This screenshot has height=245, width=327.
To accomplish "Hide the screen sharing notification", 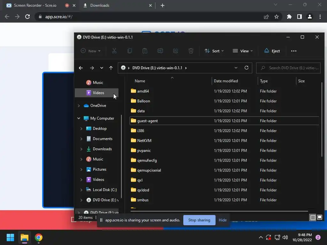I will (223, 220).
